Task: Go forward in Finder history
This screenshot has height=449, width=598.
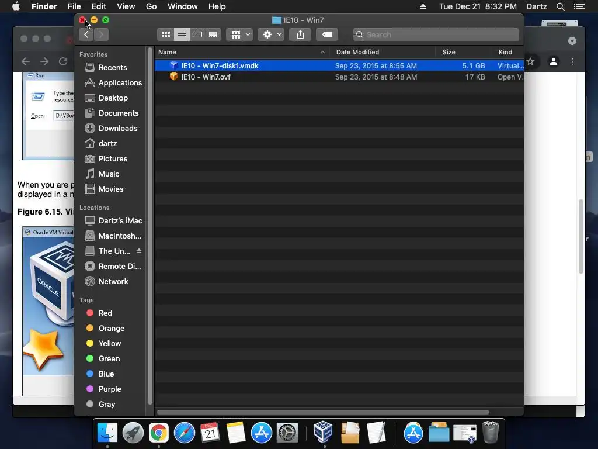Action: (102, 34)
